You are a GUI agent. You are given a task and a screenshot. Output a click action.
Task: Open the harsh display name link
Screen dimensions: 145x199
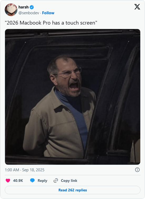(x=23, y=7)
